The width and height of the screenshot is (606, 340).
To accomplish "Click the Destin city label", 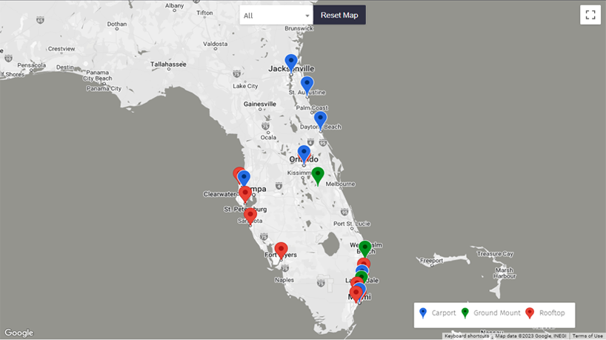I will [64, 67].
